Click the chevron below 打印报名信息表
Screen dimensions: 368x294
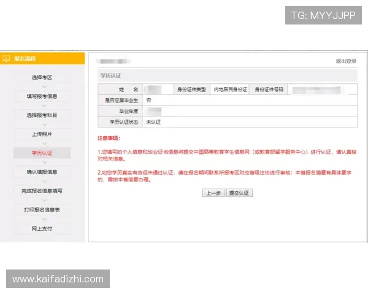pos(44,219)
